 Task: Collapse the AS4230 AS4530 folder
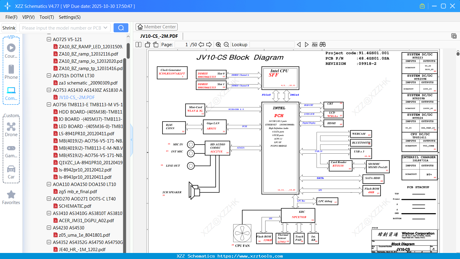point(49,228)
